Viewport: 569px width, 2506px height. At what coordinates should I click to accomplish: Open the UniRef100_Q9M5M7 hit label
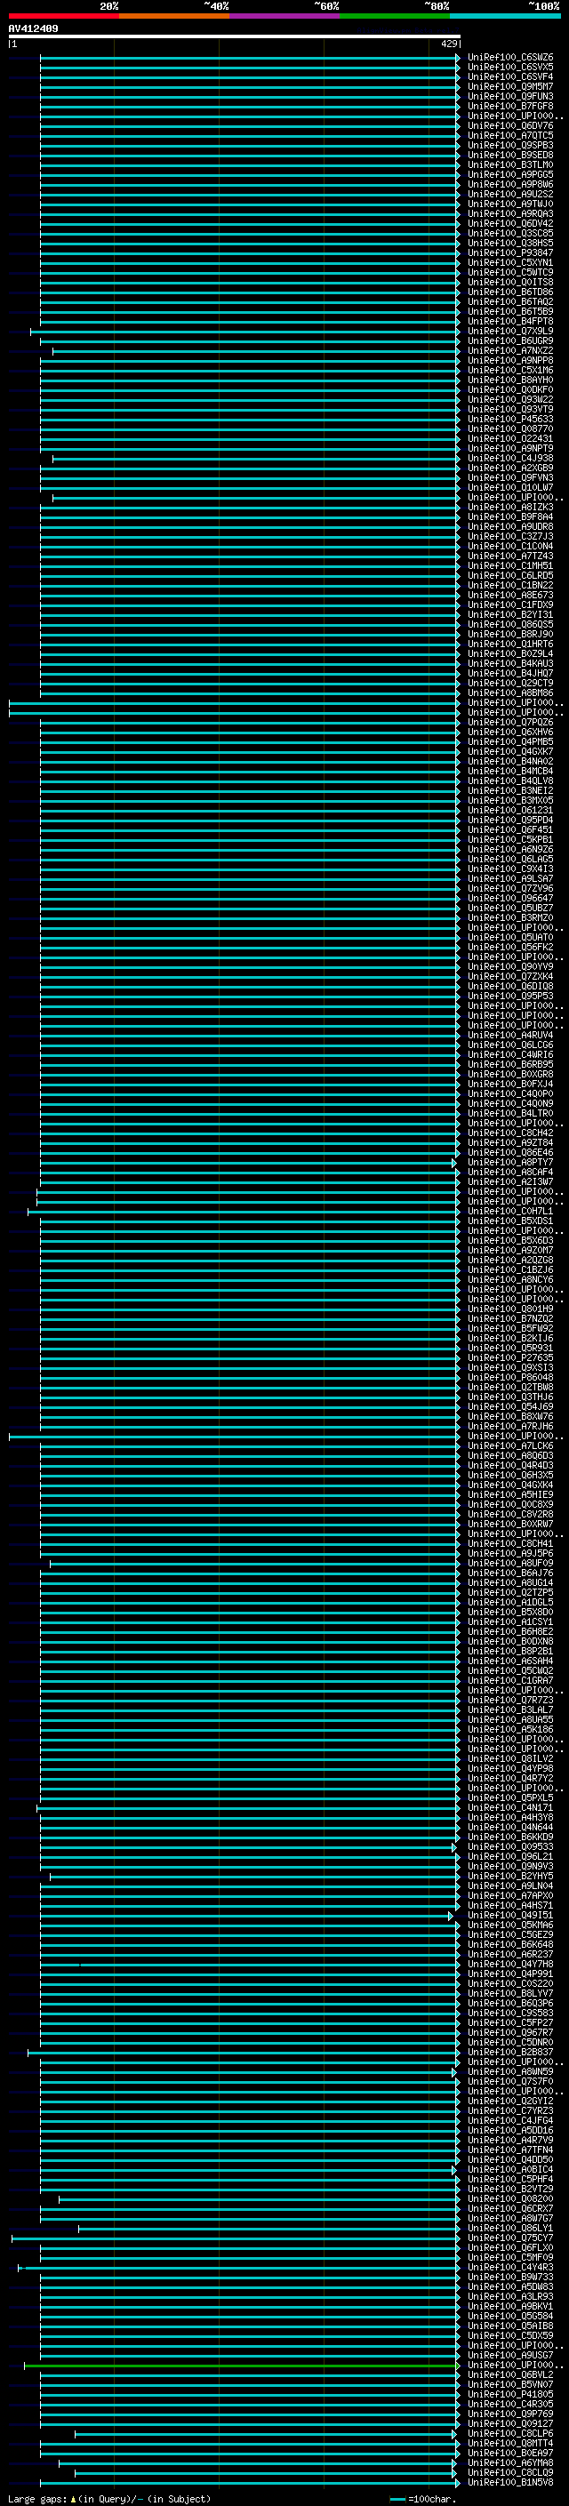pyautogui.click(x=510, y=86)
